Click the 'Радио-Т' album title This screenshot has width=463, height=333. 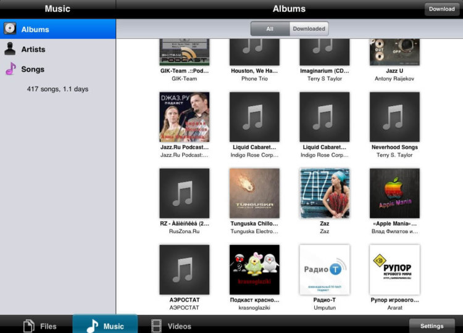(x=325, y=300)
